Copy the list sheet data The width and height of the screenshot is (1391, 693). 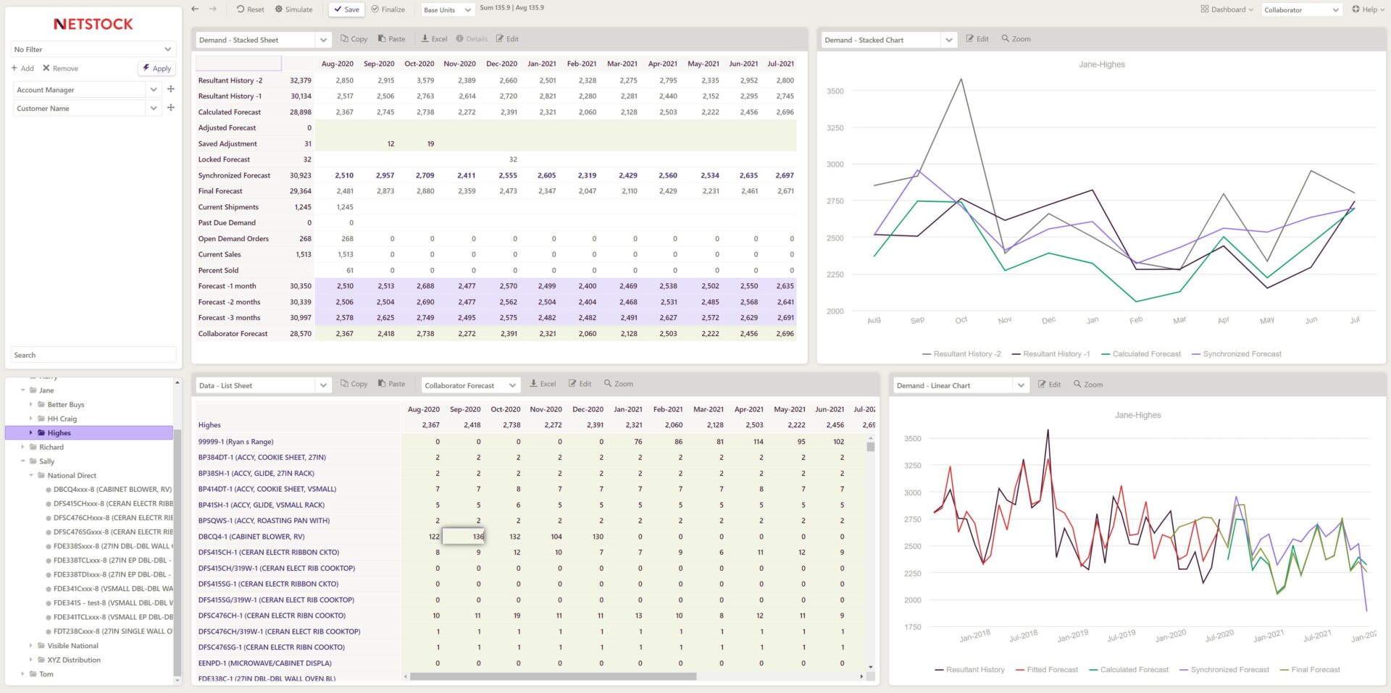click(x=354, y=384)
